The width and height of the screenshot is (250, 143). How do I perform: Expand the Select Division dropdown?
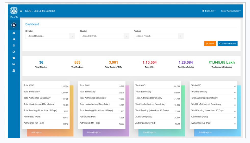(50, 36)
